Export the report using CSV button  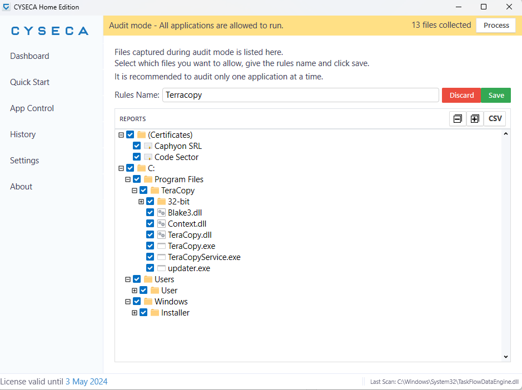tap(495, 119)
